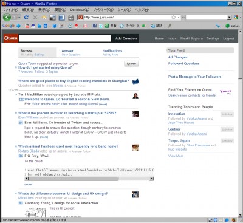
Task: Go to the browser home page icon
Action: 44,18
